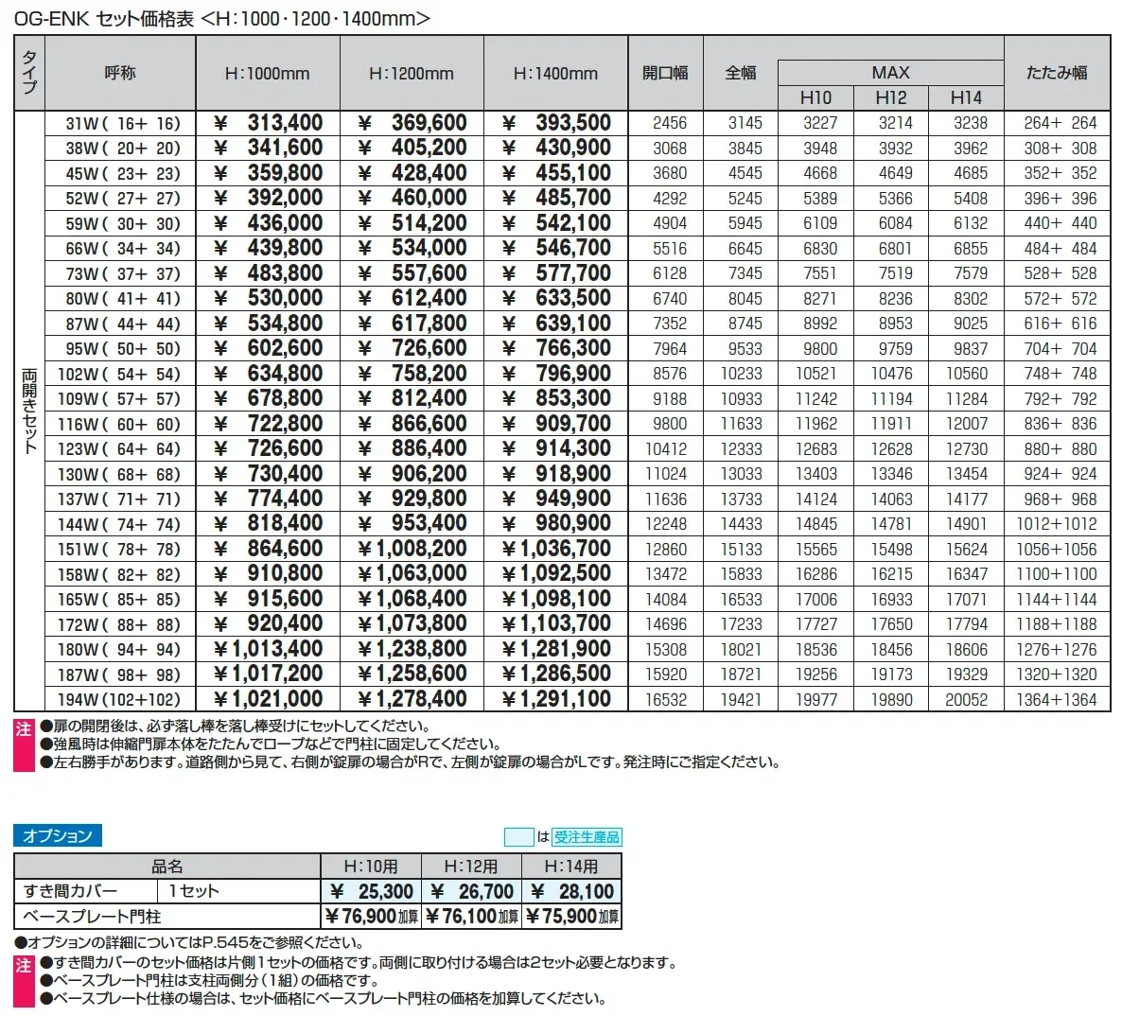This screenshot has width=1122, height=1016.
Task: Select the H12 sub-header
Action: tap(891, 97)
